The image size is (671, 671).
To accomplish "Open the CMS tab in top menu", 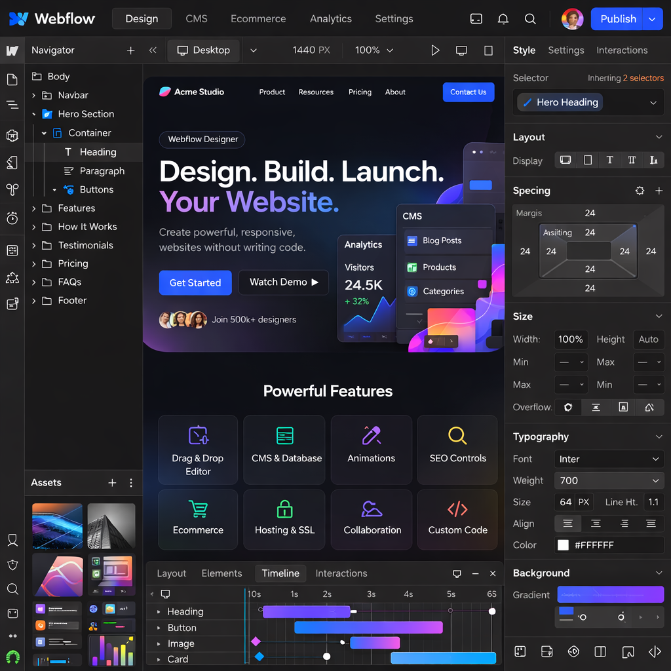I will click(197, 19).
